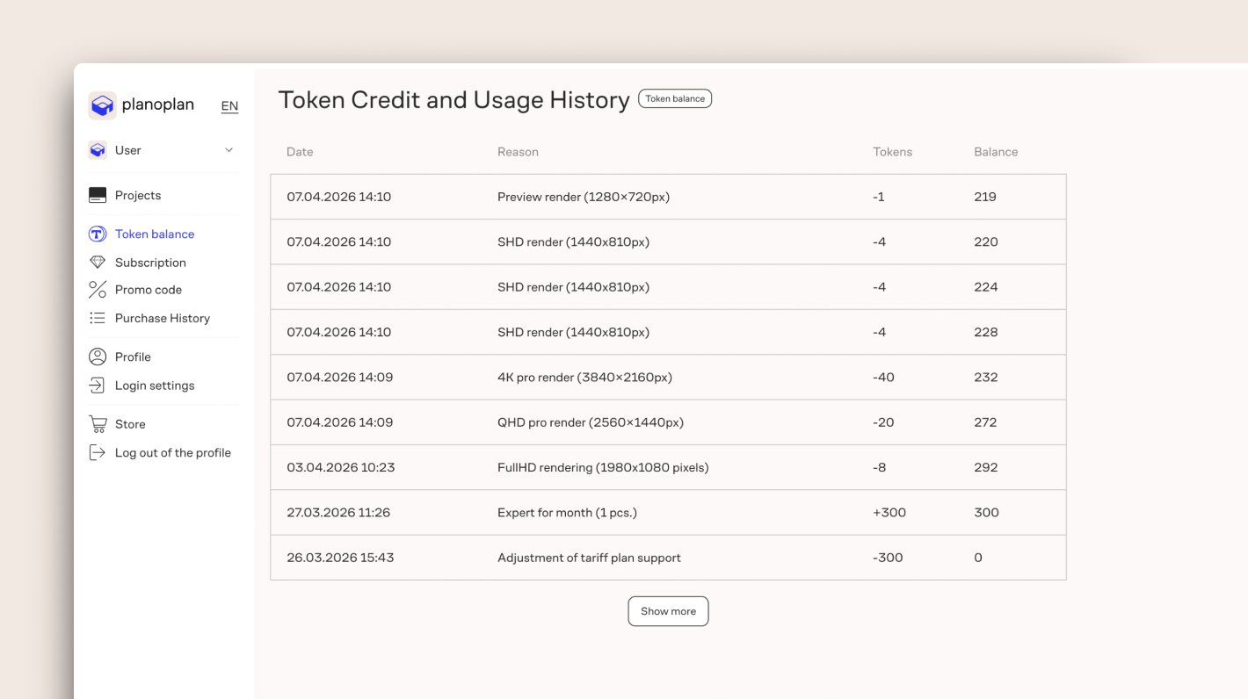
Task: Click the Token balance coin icon
Action: pos(97,234)
